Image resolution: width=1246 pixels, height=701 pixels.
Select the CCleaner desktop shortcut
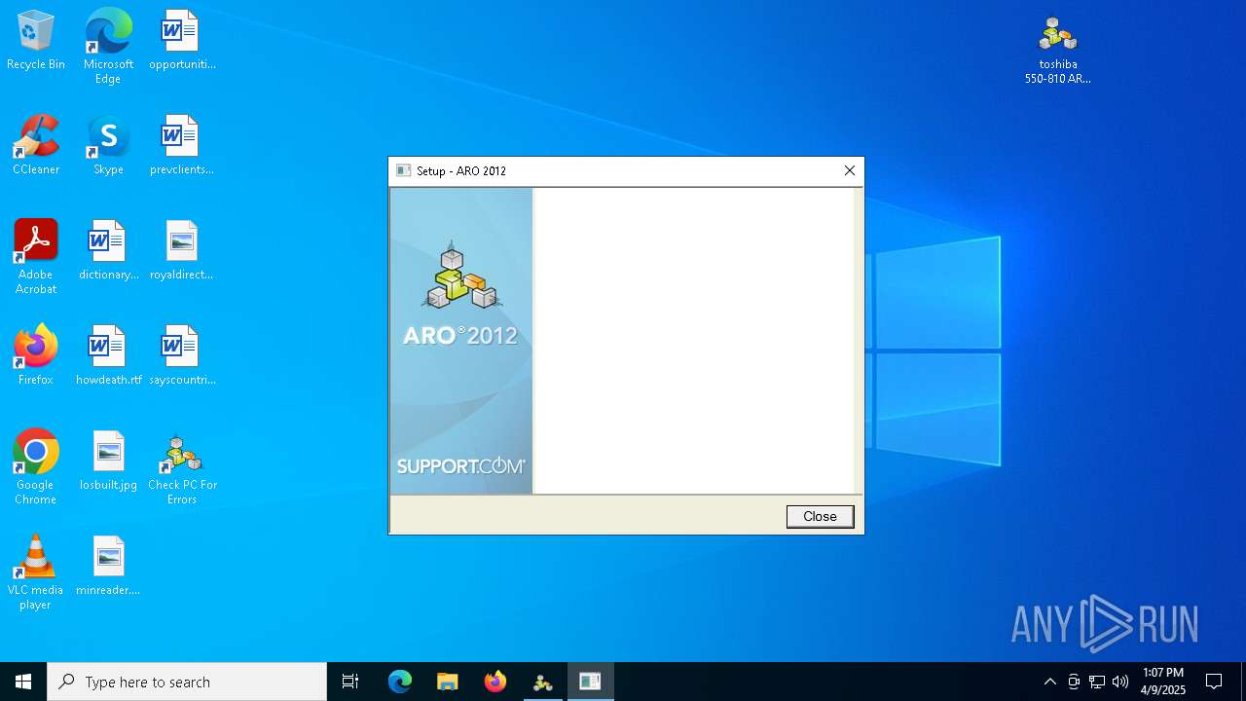tap(36, 146)
